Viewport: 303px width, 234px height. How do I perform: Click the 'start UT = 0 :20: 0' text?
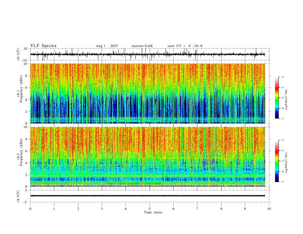tap(185, 46)
